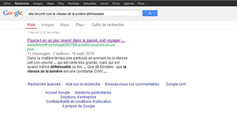Click '11 messages - 7 auteurs - 16 sept. 2010' line
Screen dimensions: 237x119
click(x=61, y=54)
